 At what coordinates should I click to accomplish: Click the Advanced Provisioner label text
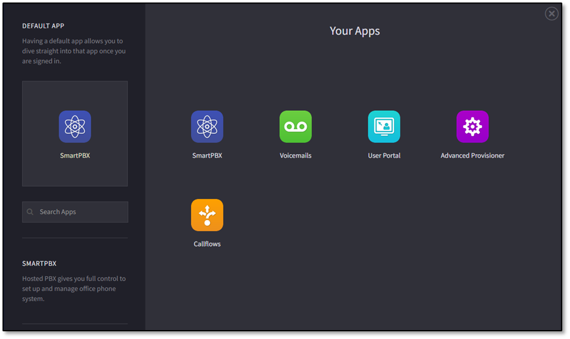coord(472,155)
